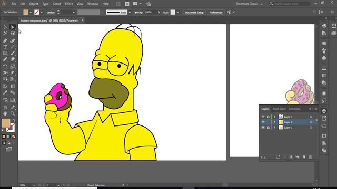Screen dimensions: 337x189
Task: Select the Magic Wand tool
Action: (x=5, y=34)
